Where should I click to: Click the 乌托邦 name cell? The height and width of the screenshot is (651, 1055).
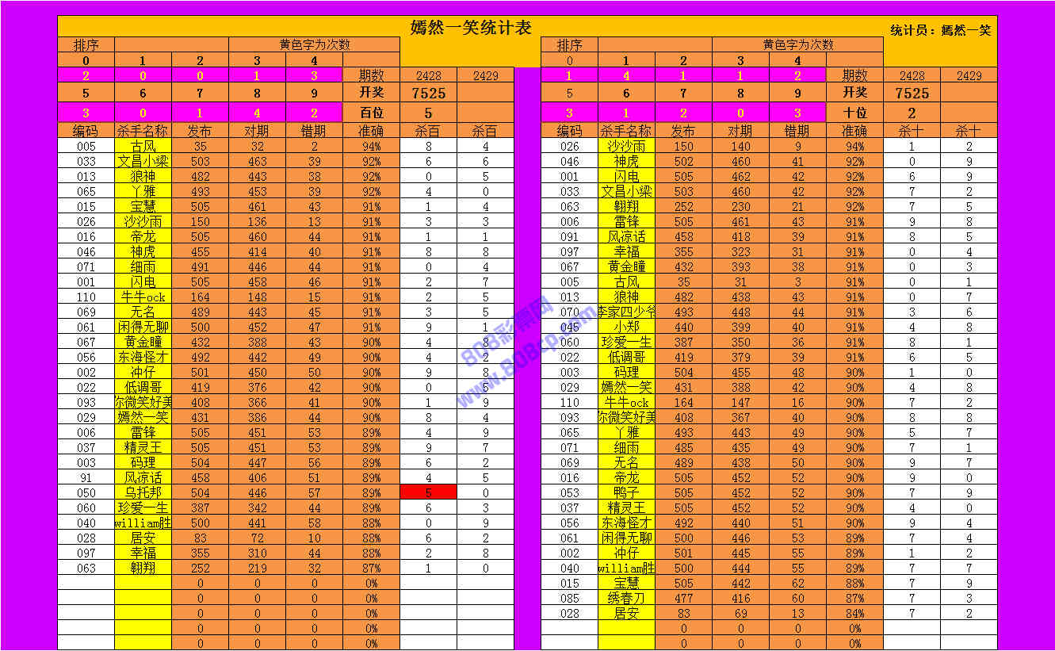click(143, 492)
